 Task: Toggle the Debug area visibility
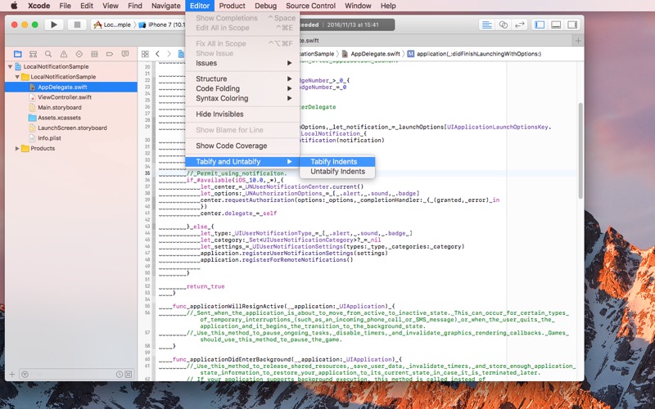tap(556, 25)
